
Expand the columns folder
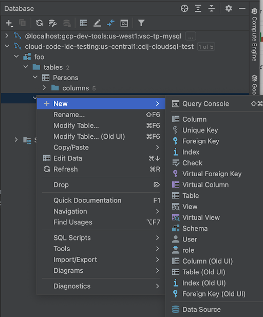point(44,88)
